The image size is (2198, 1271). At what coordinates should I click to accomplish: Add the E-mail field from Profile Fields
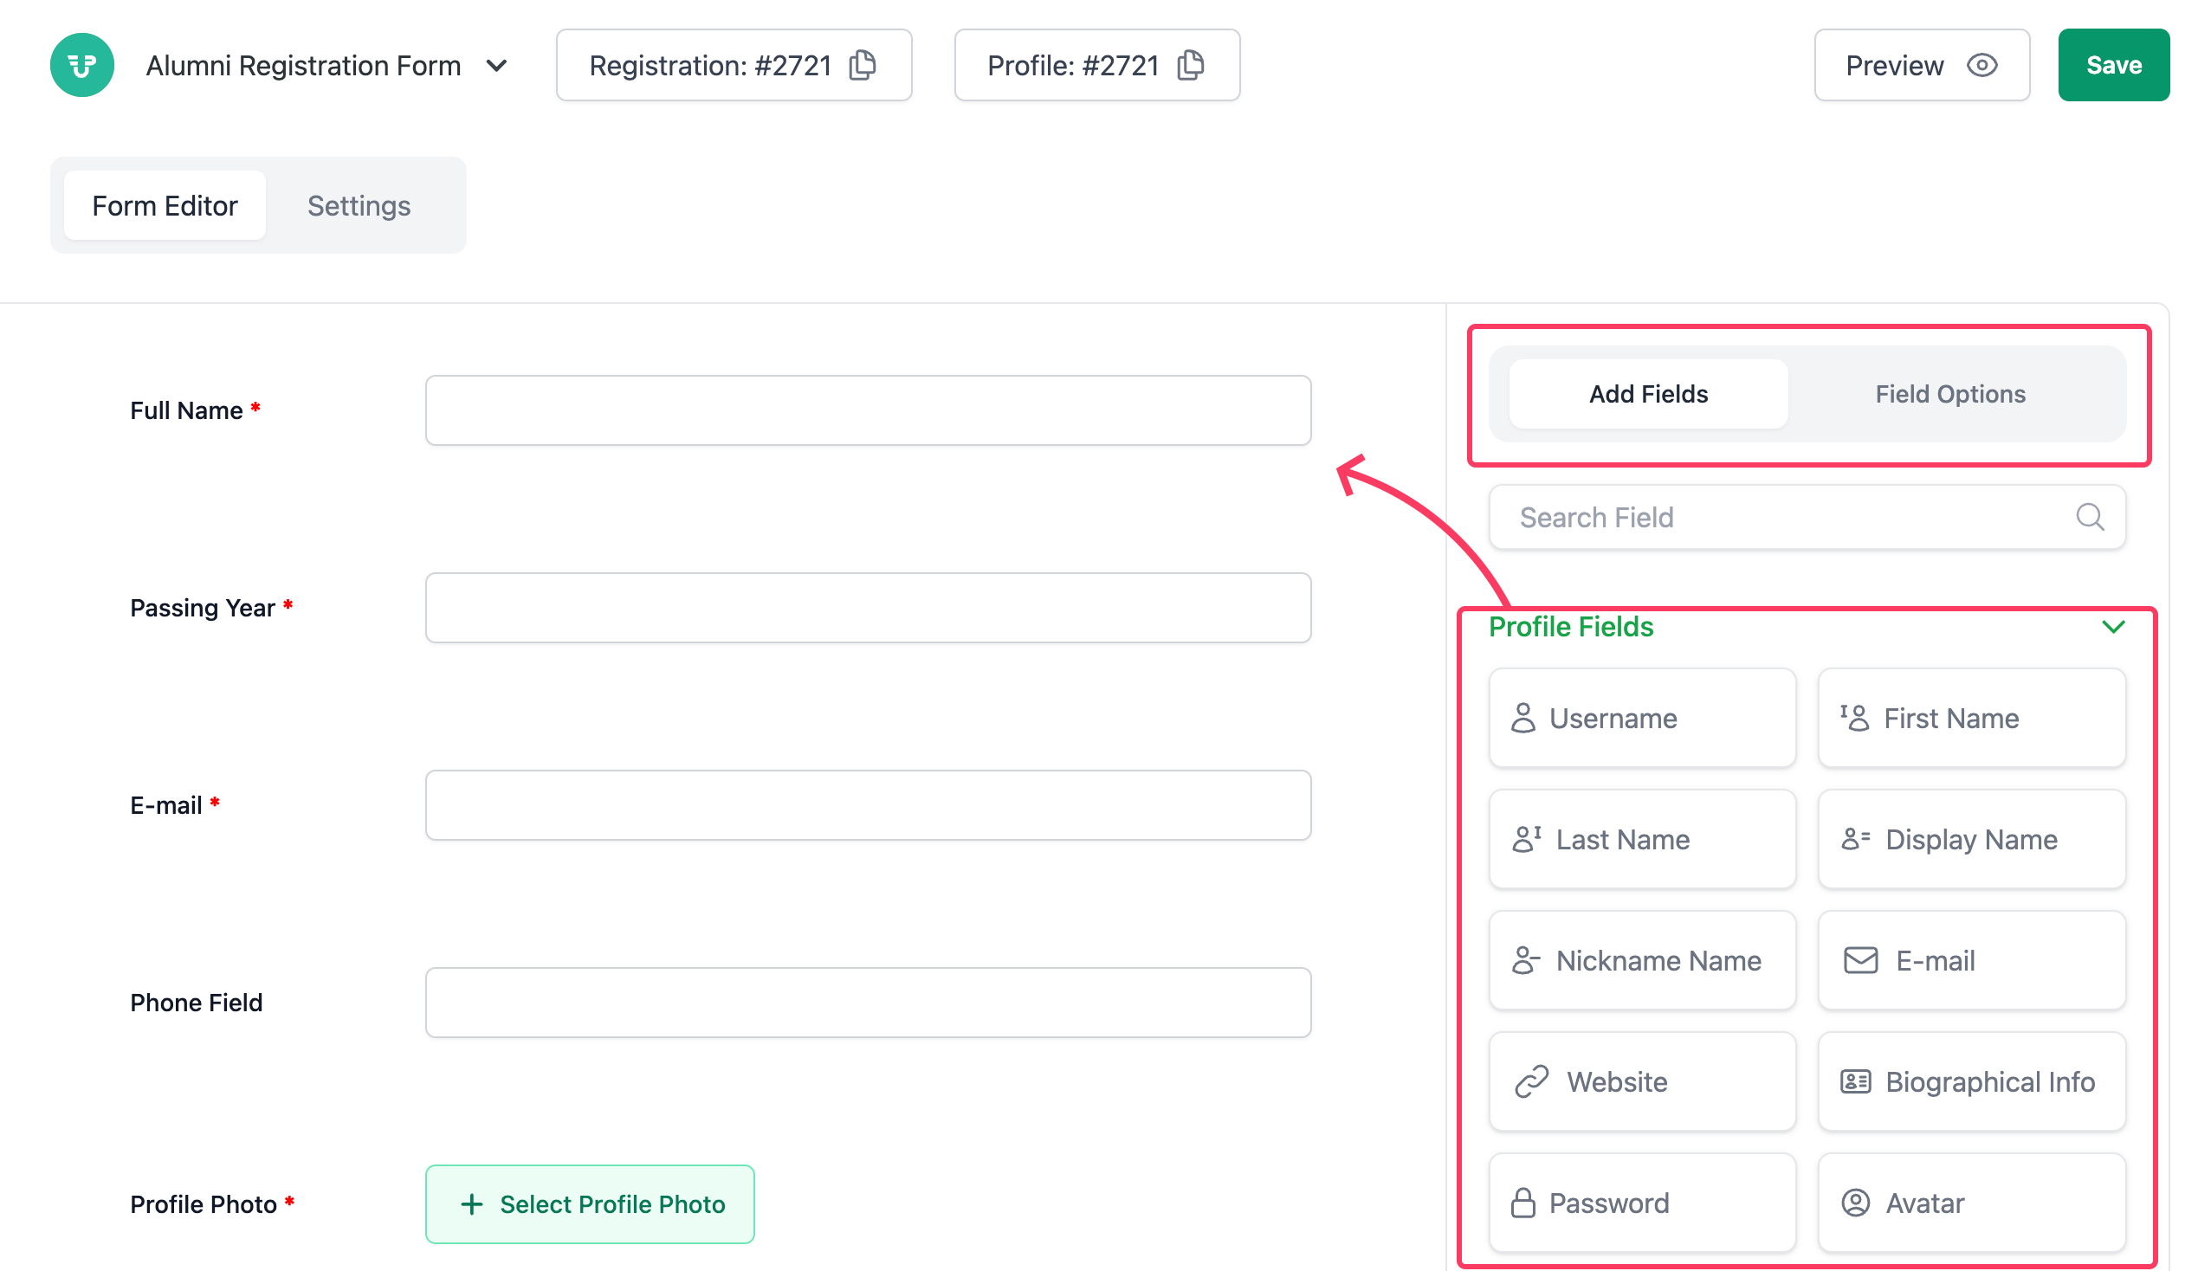[x=1971, y=961]
